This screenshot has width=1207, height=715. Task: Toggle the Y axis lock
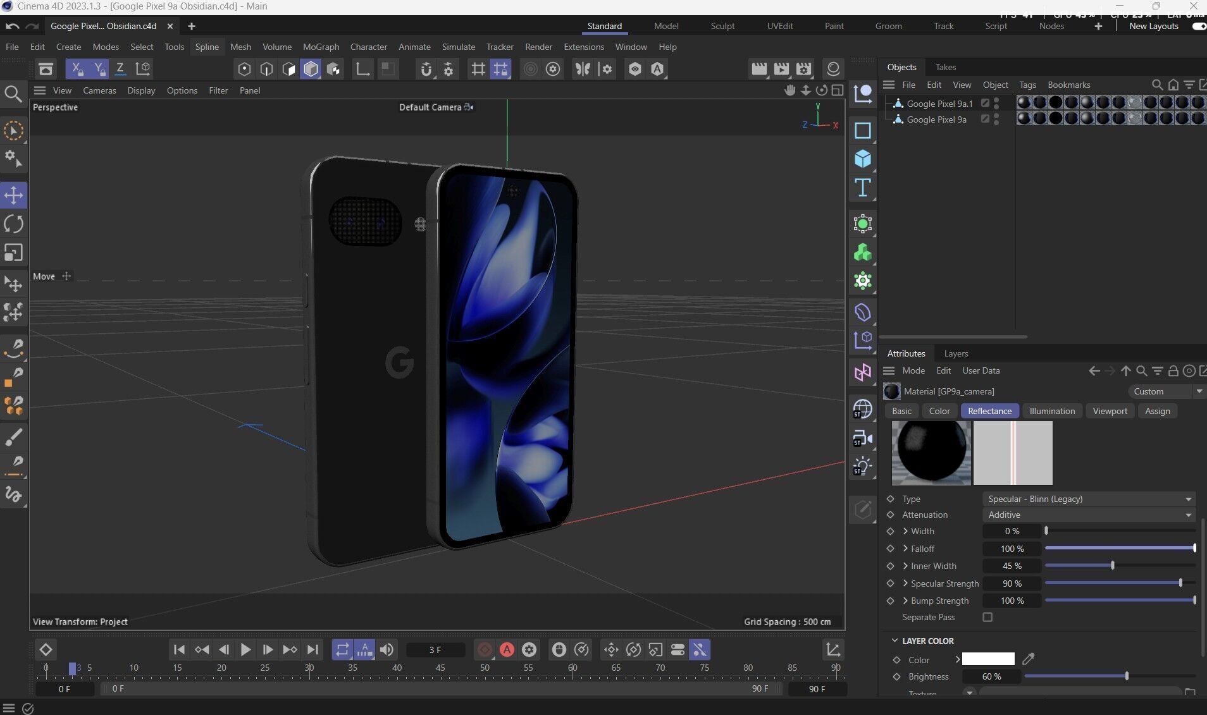[99, 69]
